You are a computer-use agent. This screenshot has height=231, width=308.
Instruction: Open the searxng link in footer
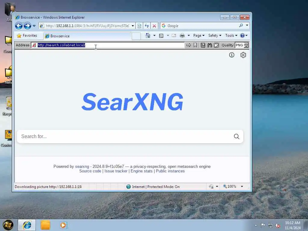[x=82, y=166]
